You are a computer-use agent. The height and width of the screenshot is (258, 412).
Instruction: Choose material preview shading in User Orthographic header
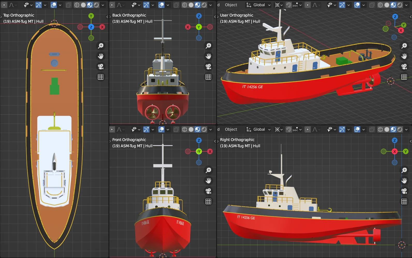[393, 5]
